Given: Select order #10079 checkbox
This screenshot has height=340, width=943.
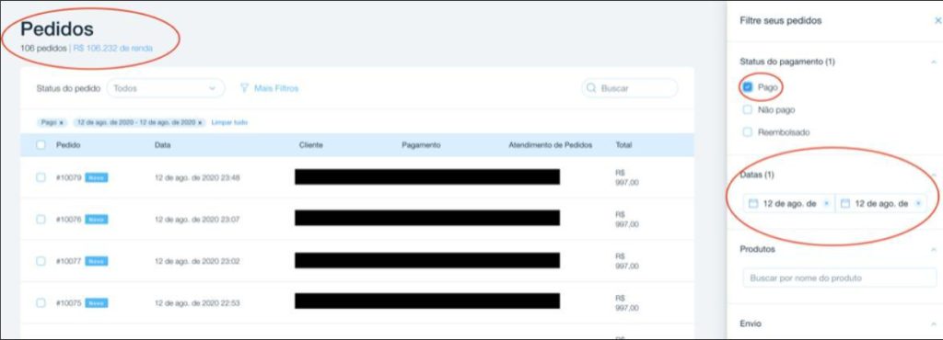Looking at the screenshot, I should point(41,177).
